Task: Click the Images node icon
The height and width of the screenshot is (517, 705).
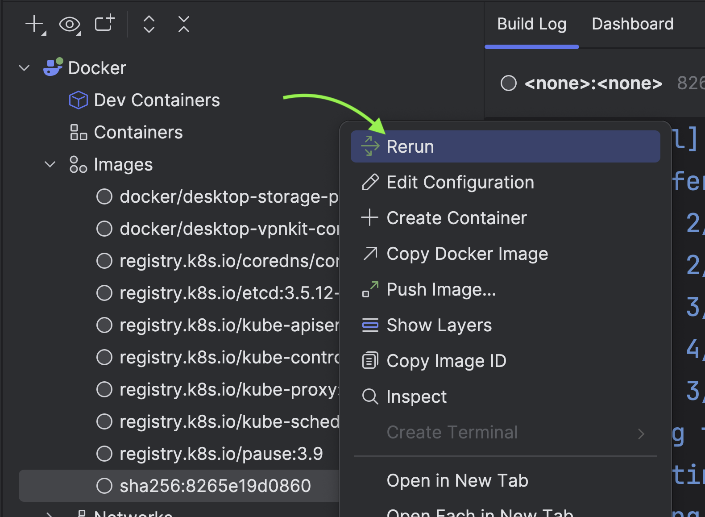Action: coord(79,164)
